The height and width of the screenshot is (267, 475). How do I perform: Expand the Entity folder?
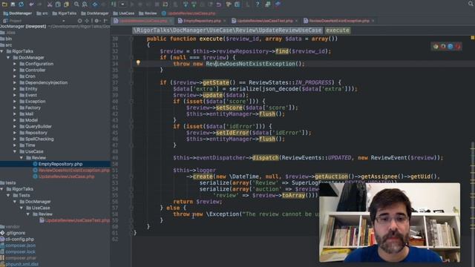(15, 89)
